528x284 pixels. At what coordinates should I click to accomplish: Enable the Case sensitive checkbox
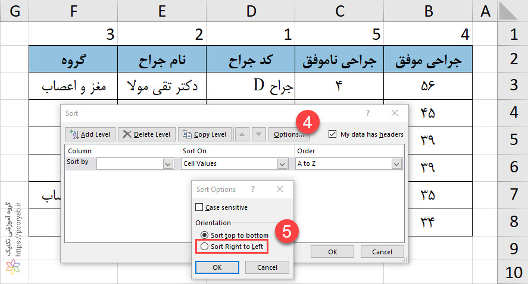tap(199, 207)
